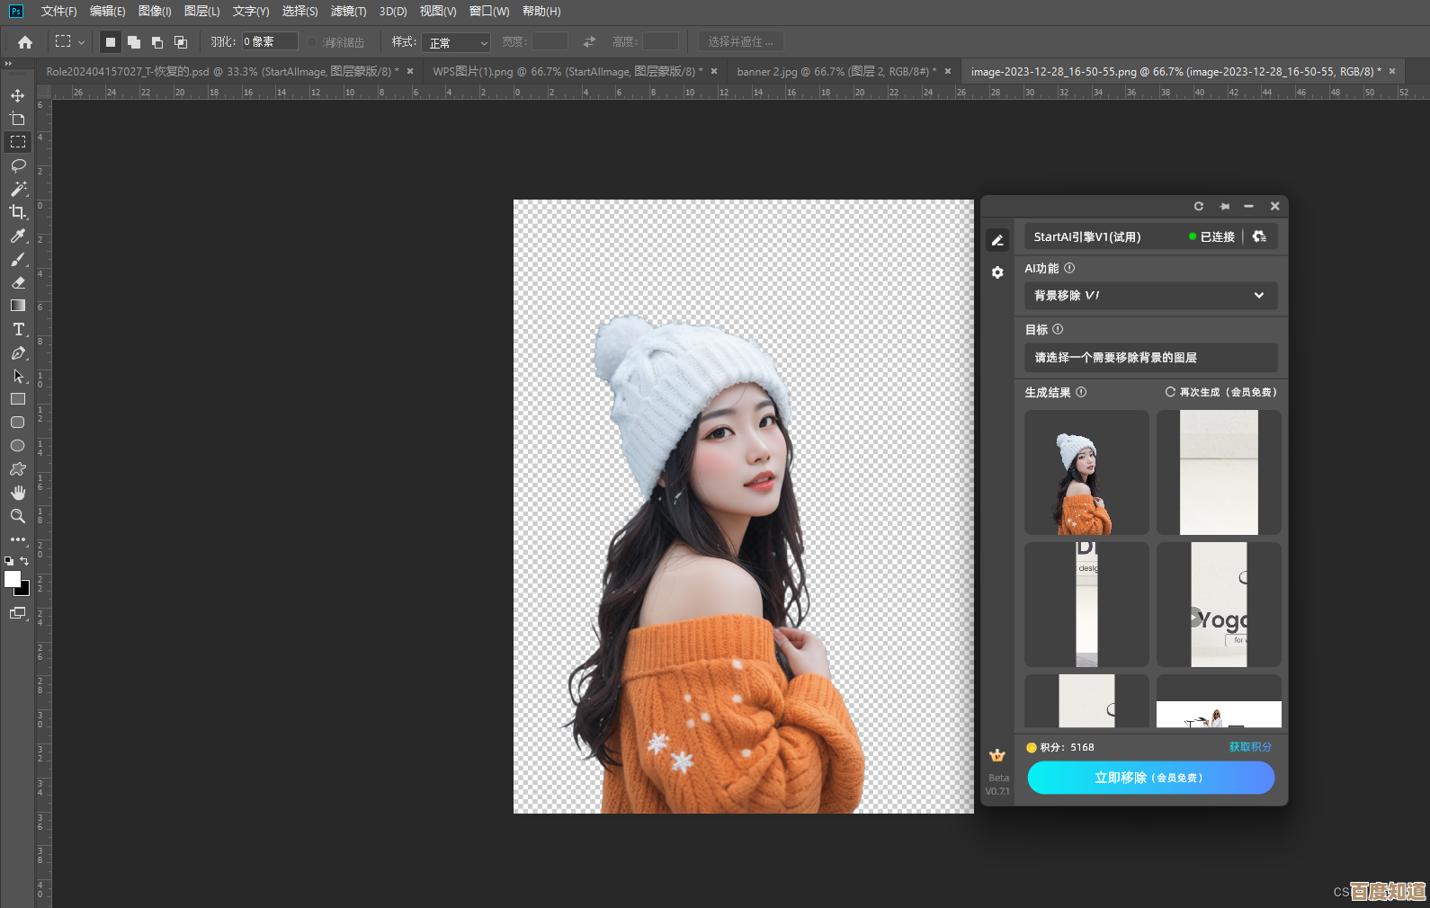Select the Eyedropper tool
The width and height of the screenshot is (1430, 908).
pyautogui.click(x=18, y=236)
